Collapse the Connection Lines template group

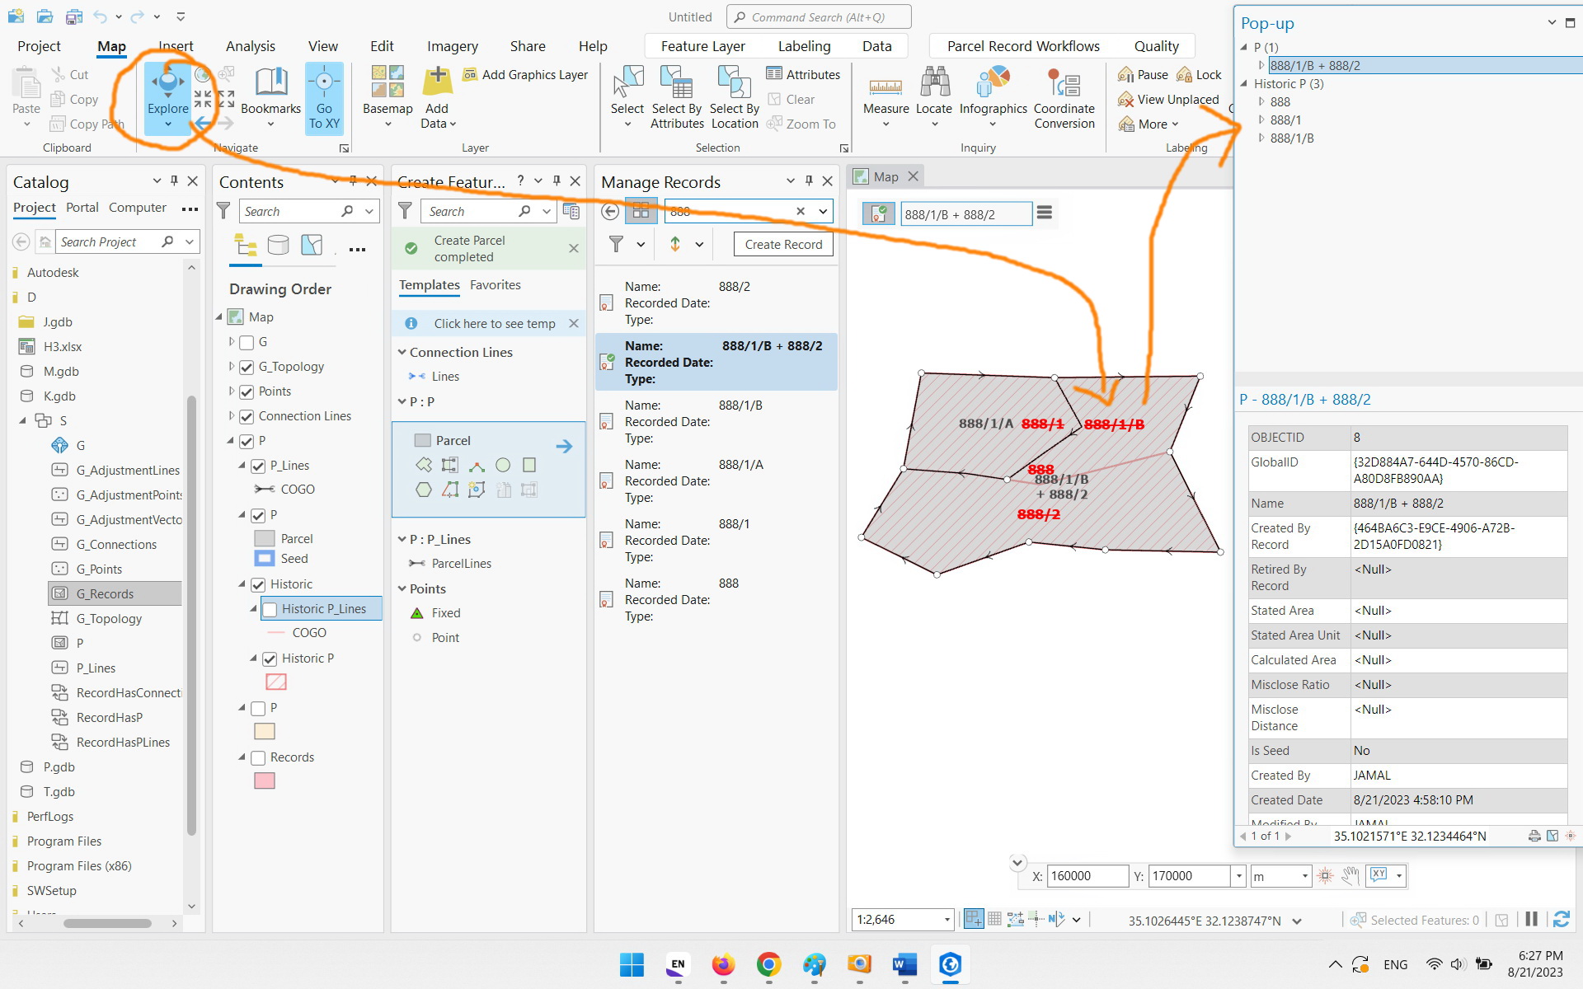coord(402,352)
